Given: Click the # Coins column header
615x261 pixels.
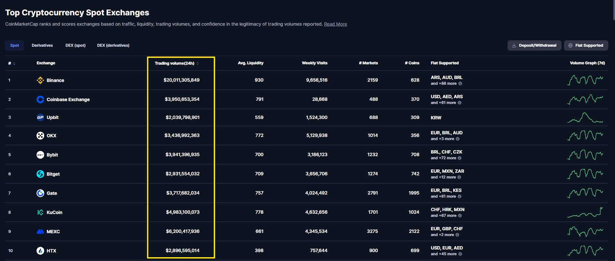Looking at the screenshot, I should pos(412,63).
